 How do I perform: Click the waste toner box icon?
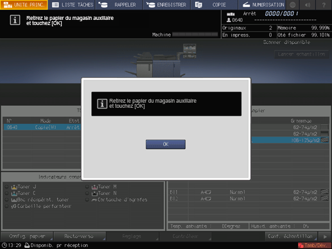(x=14, y=200)
